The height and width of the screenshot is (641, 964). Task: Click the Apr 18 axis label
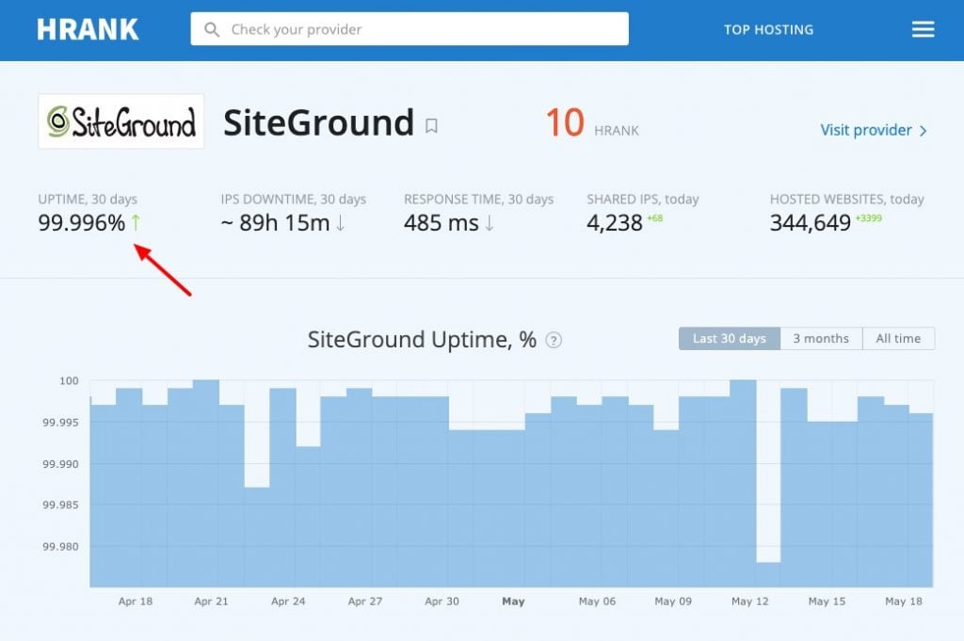[136, 601]
